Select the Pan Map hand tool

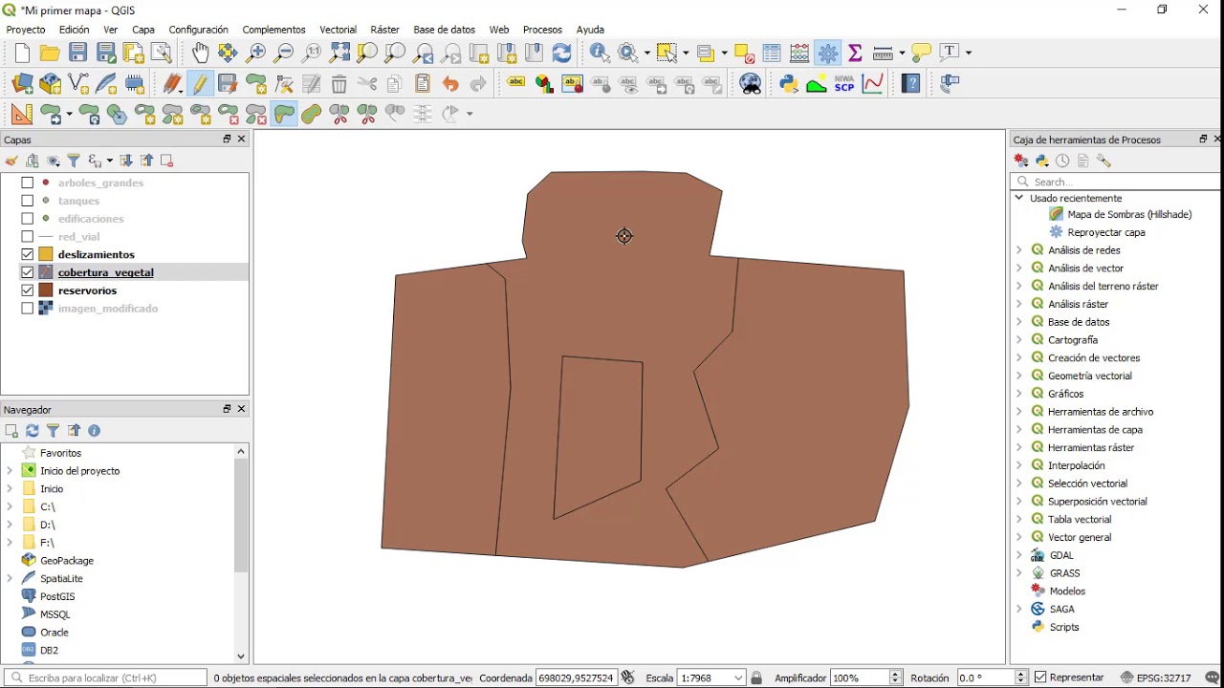pos(200,54)
